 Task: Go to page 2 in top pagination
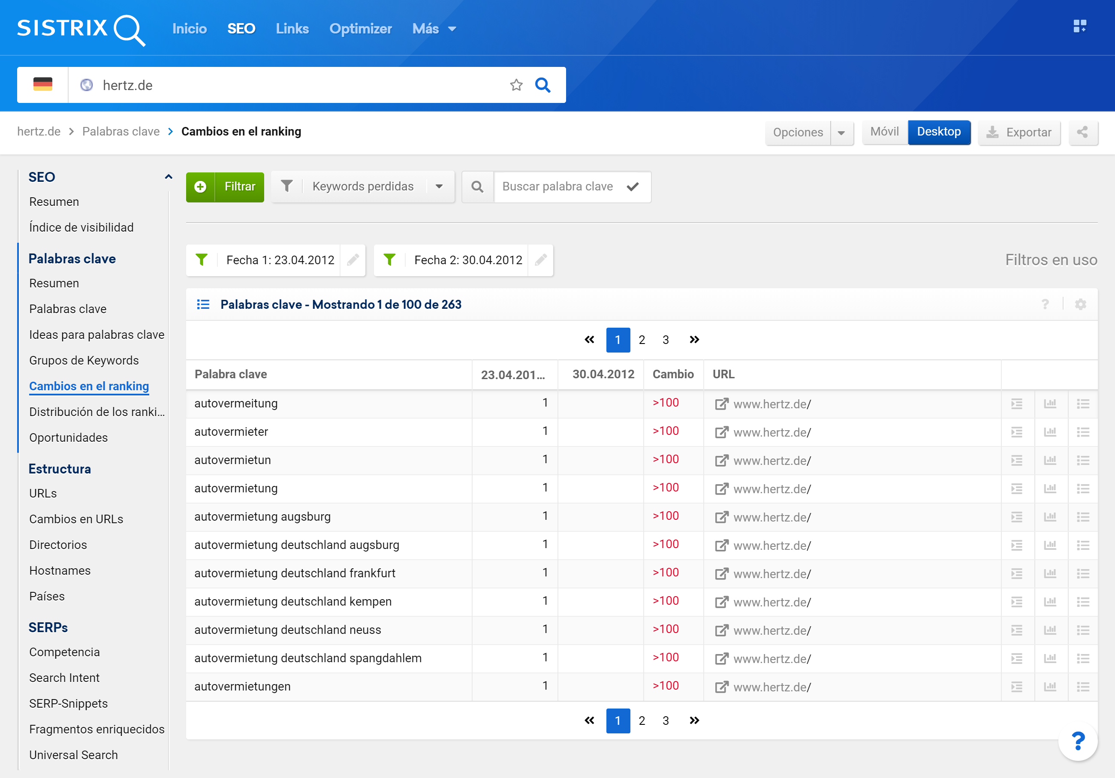[x=642, y=340]
